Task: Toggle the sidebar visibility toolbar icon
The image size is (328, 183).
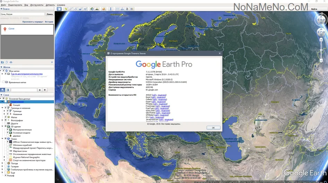Action: pos(59,9)
